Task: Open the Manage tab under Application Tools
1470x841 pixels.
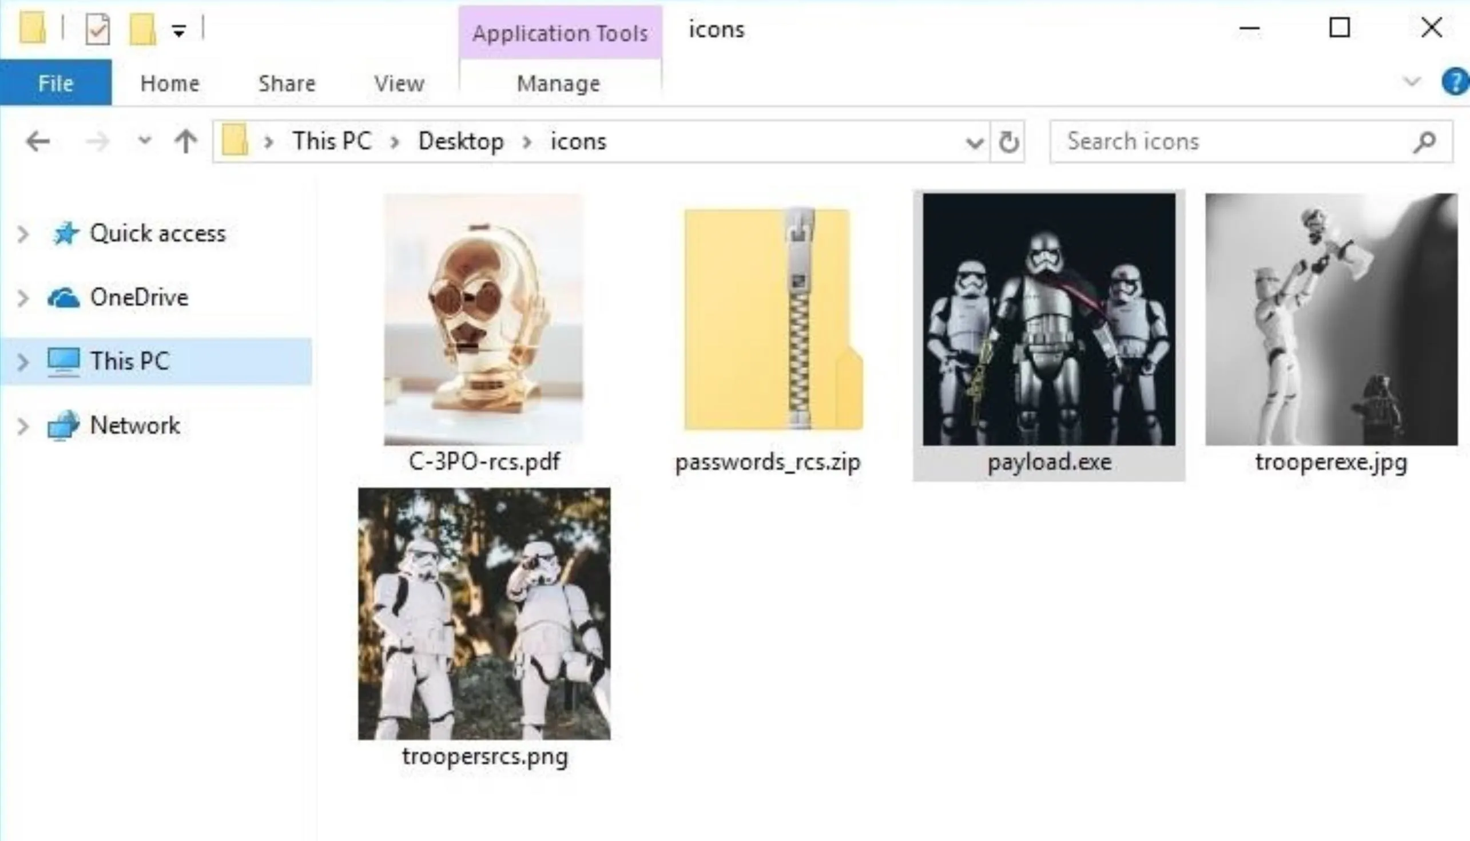Action: coord(558,84)
